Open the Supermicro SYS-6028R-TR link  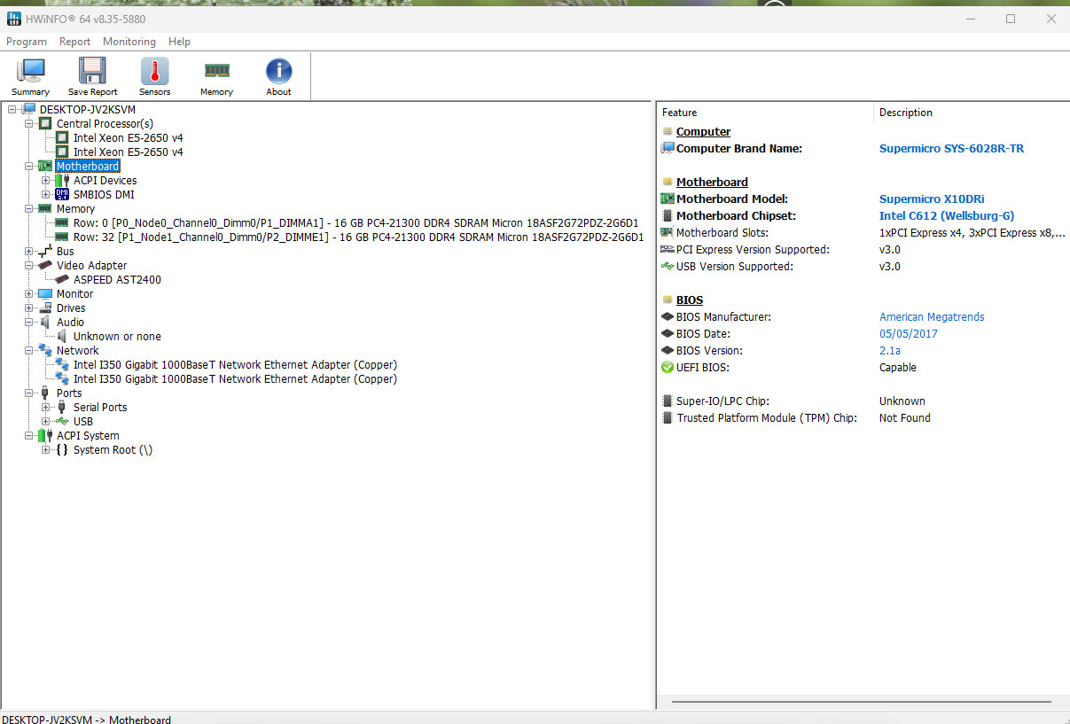pos(951,149)
